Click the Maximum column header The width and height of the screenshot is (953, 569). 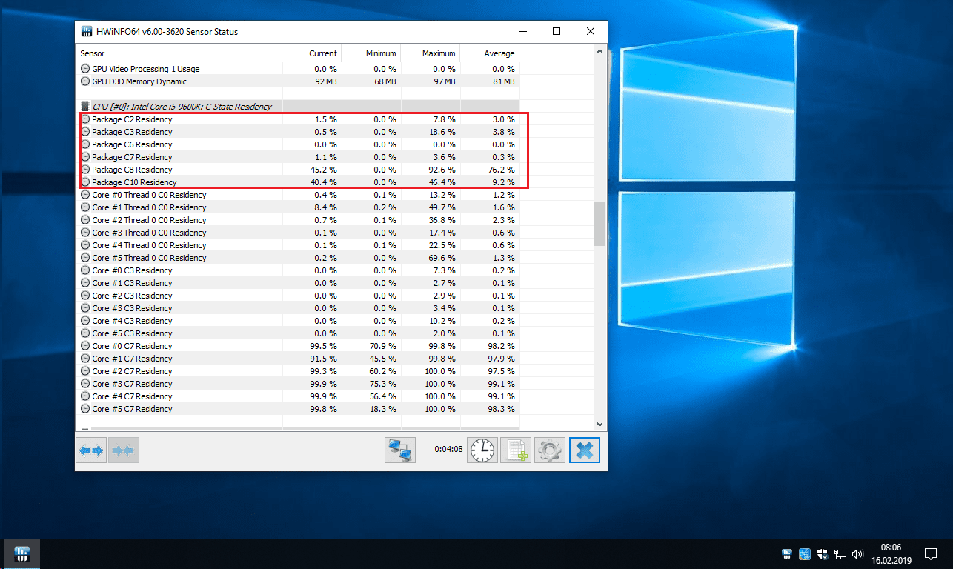click(430, 53)
